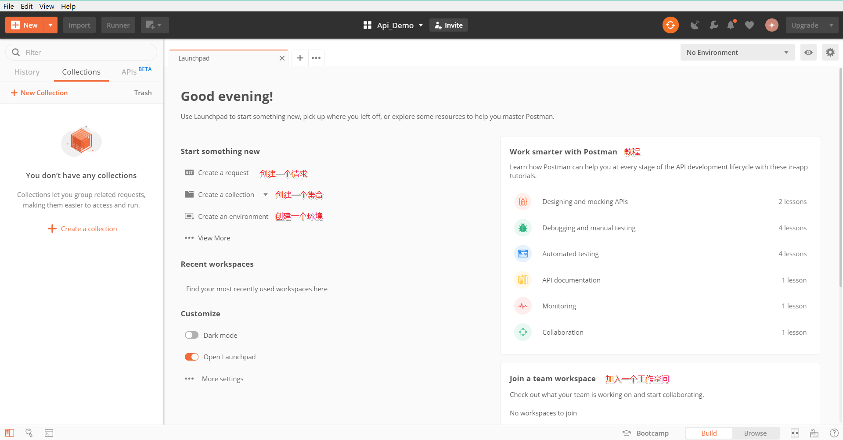Open the Runner
Viewport: 843px width, 440px height.
pos(118,25)
